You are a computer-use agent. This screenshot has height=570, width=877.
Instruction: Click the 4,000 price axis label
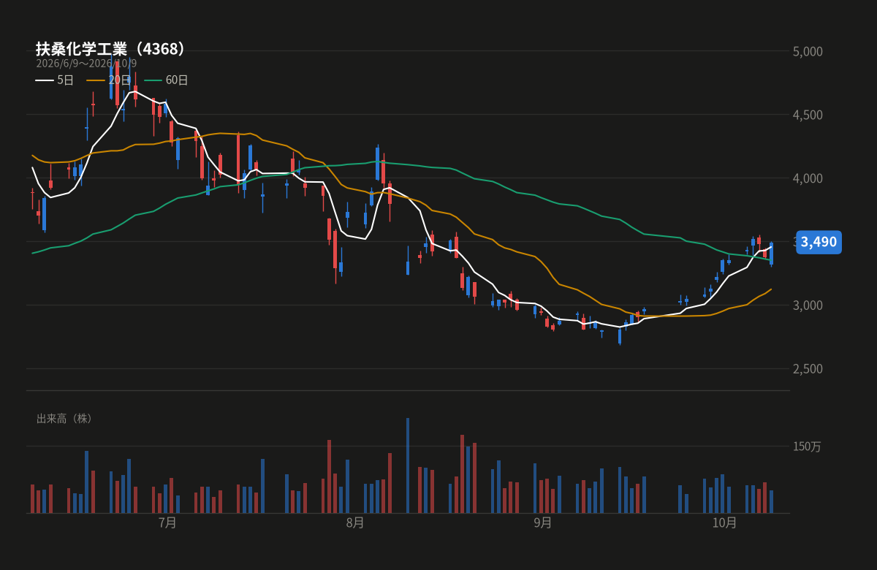click(808, 178)
